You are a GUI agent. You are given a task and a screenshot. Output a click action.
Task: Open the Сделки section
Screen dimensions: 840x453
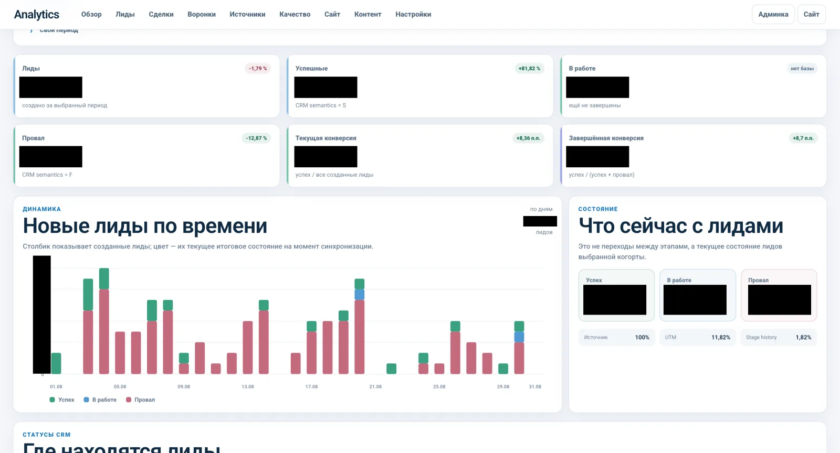tap(161, 15)
